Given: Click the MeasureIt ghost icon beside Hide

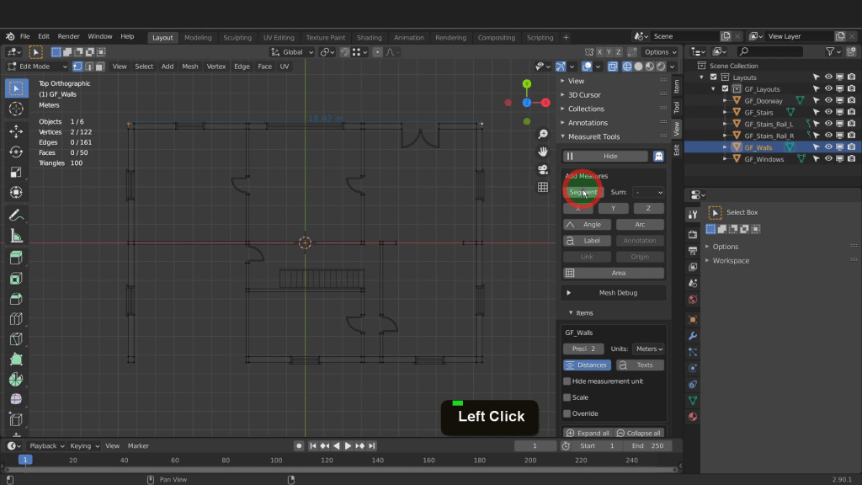Looking at the screenshot, I should [x=658, y=156].
